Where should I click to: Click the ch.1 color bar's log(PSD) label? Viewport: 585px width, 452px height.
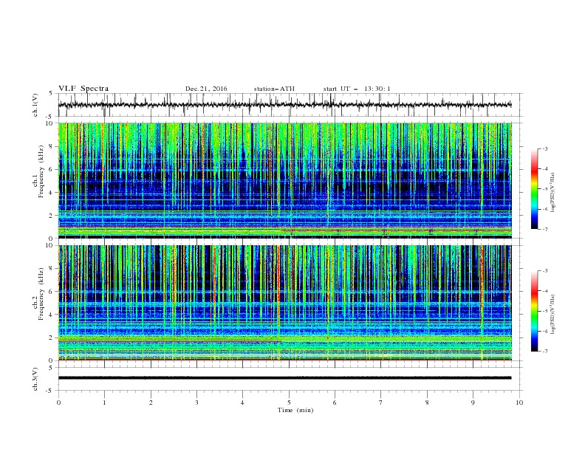552,192
